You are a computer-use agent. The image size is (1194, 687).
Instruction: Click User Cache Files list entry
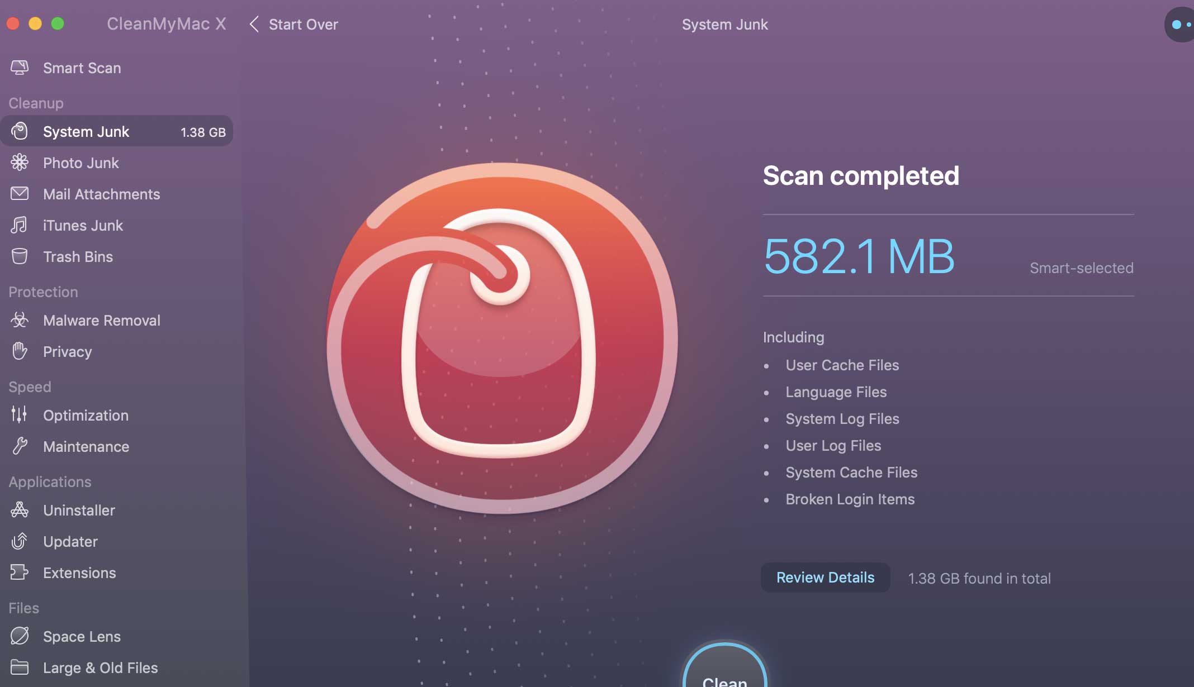[842, 365]
